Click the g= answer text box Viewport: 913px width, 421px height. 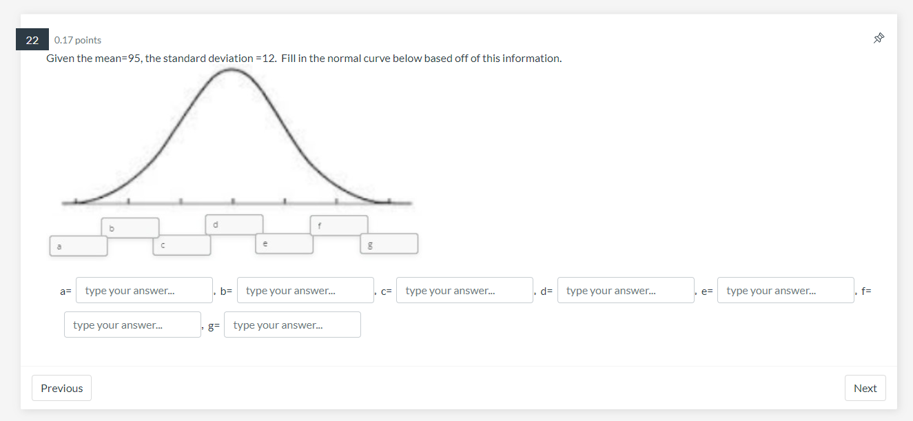tap(292, 325)
